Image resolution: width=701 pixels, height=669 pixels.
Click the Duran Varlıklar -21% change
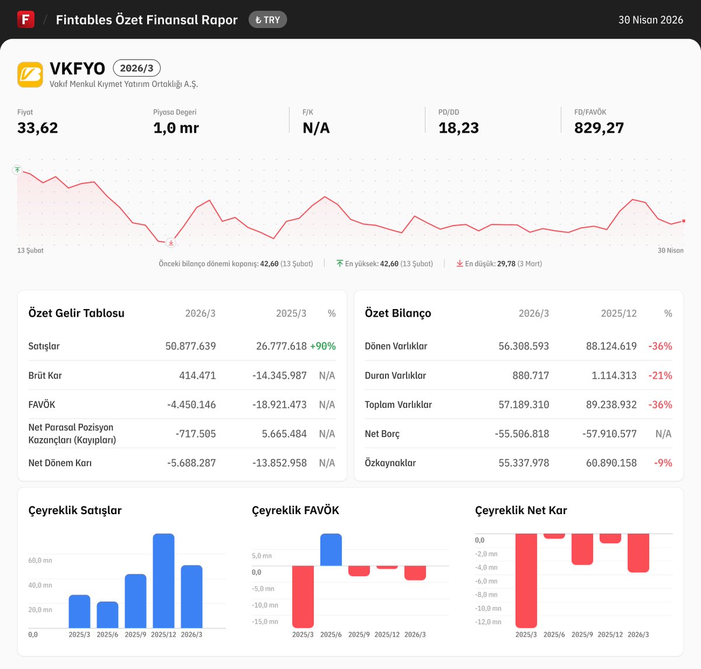pos(660,375)
